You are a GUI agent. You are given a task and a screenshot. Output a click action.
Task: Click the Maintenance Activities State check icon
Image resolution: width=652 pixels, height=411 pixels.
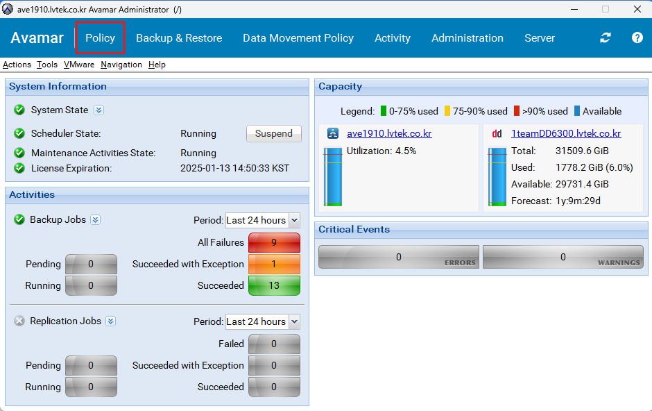19,153
